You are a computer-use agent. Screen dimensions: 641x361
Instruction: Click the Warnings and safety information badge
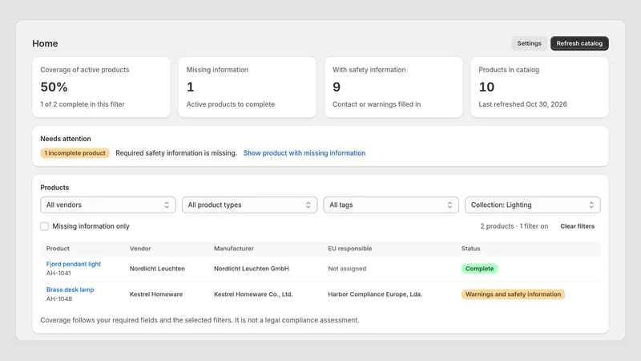click(x=513, y=294)
